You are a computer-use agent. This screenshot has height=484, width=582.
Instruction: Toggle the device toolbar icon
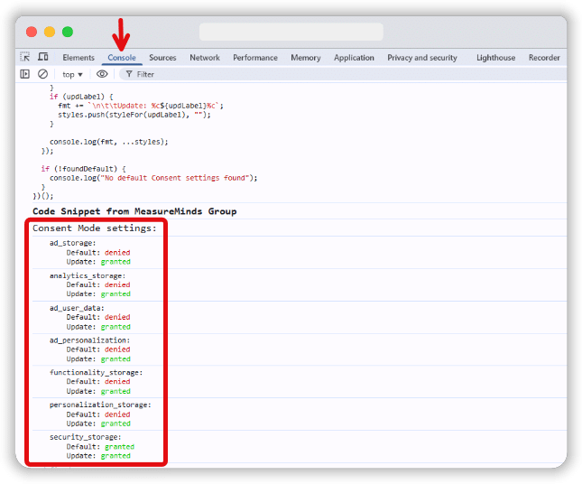(x=43, y=57)
